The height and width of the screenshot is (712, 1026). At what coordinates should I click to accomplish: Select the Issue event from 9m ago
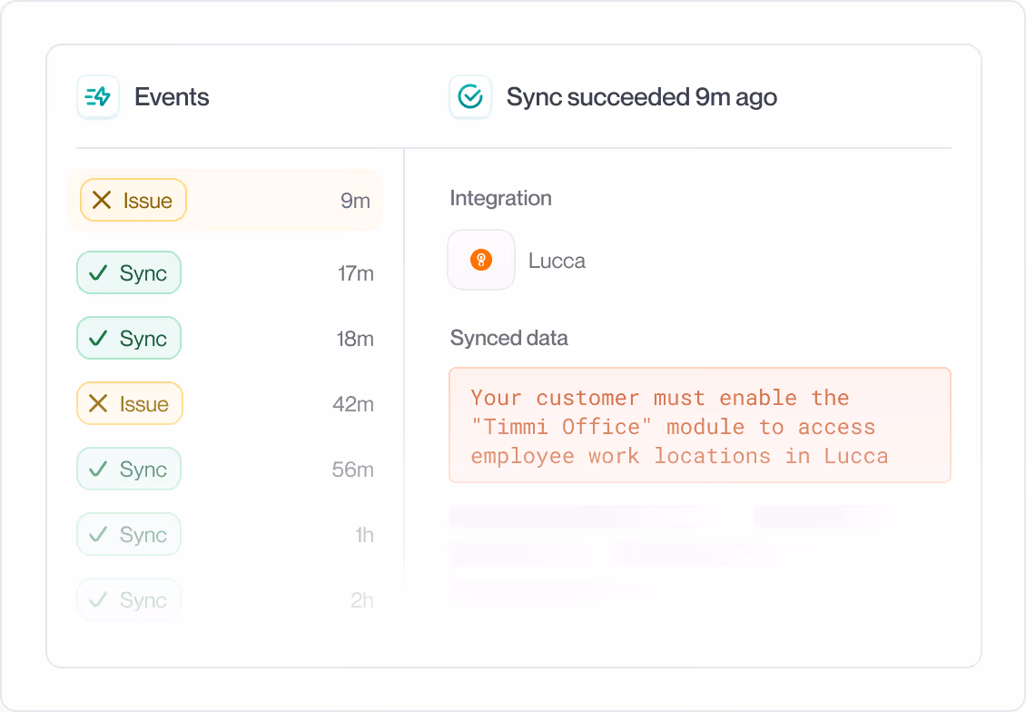point(225,200)
